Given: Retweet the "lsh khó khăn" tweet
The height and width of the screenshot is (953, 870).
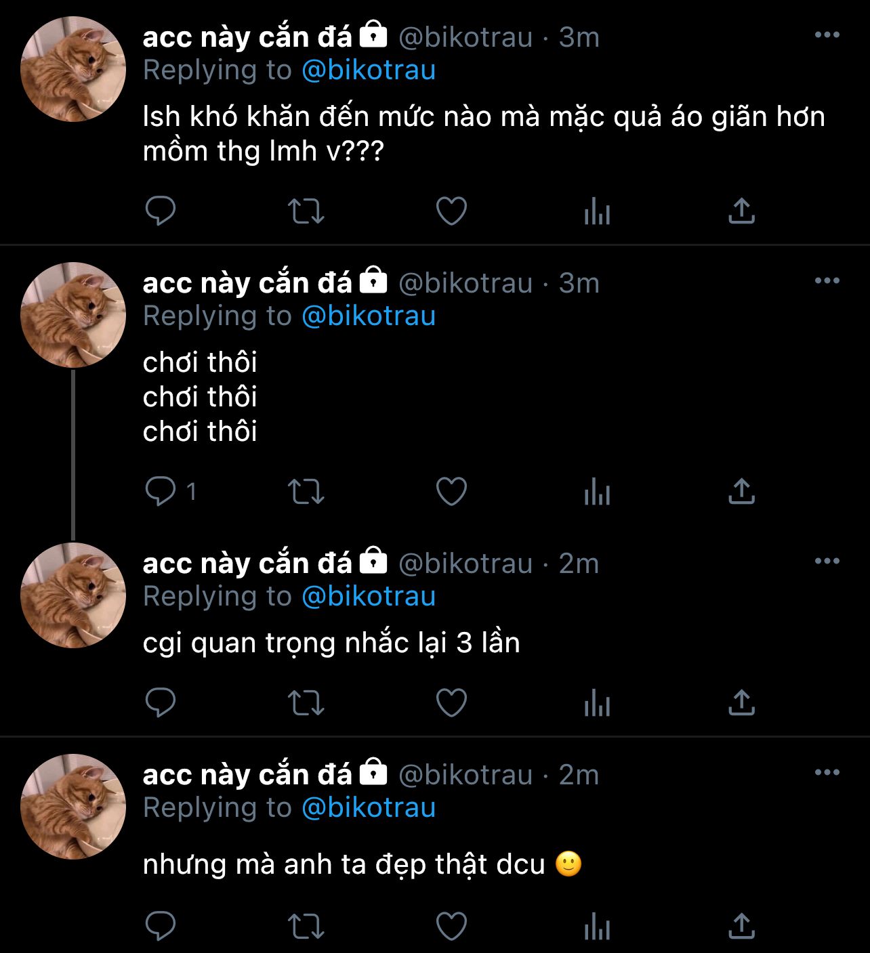Looking at the screenshot, I should tap(306, 211).
